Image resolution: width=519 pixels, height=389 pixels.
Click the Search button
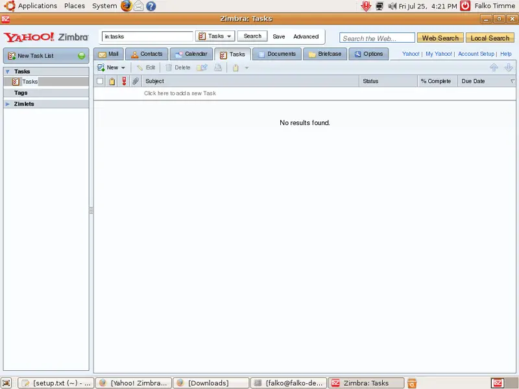tap(252, 36)
